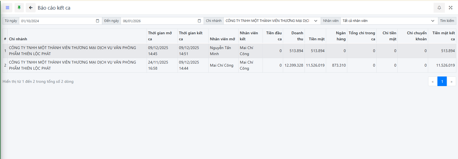This screenshot has height=159, width=458.
Task: Click the green pin icon
Action: pyautogui.click(x=19, y=8)
